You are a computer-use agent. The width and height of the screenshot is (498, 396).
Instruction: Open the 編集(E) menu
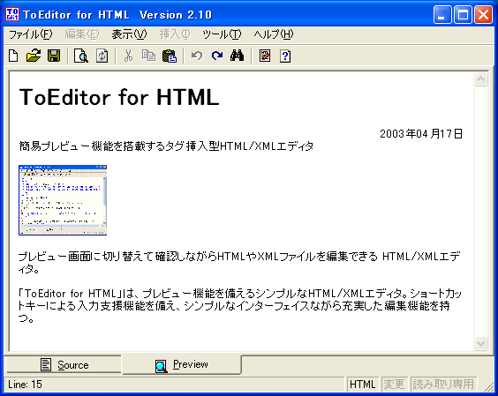point(82,34)
